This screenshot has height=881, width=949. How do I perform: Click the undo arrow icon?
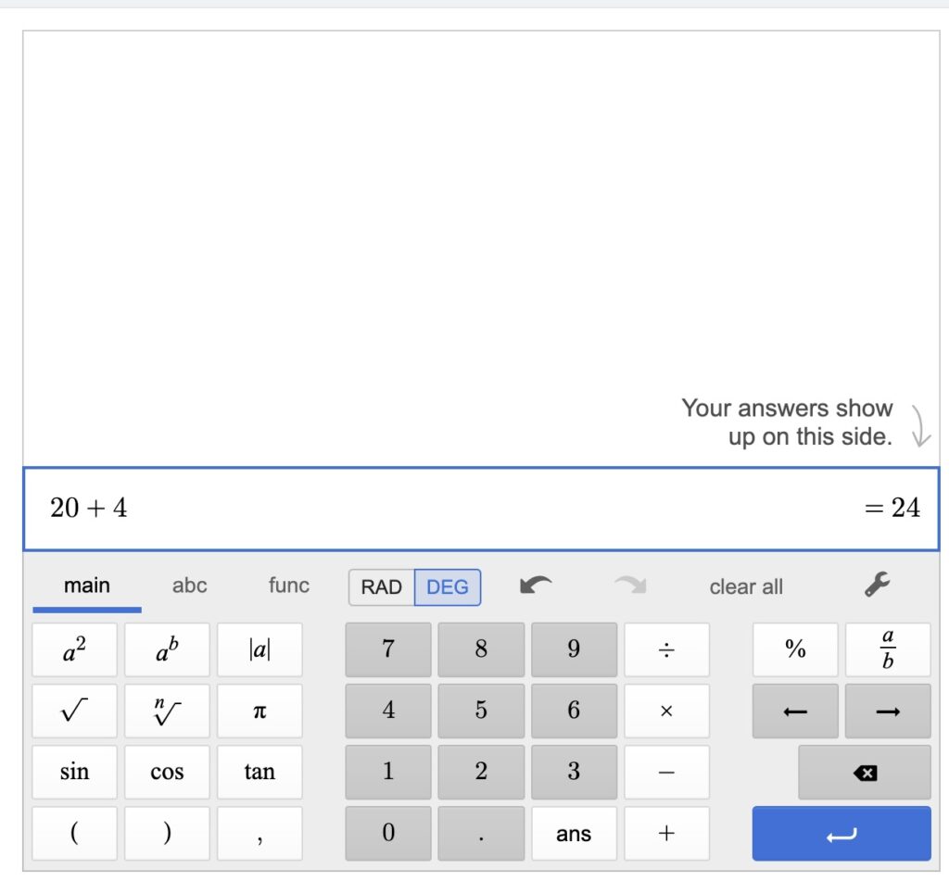pyautogui.click(x=536, y=585)
